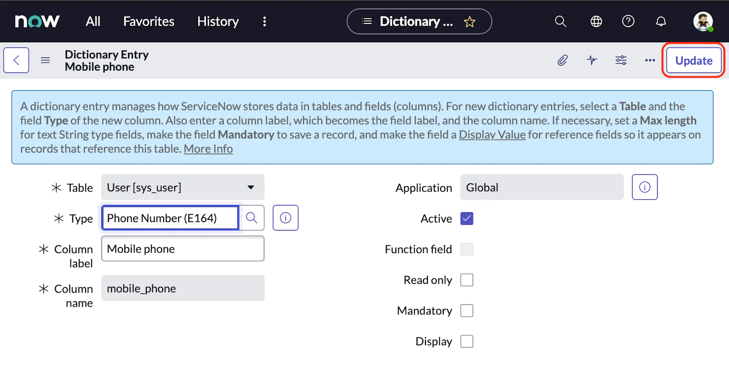Open the Type lookup magnifier icon

point(252,218)
